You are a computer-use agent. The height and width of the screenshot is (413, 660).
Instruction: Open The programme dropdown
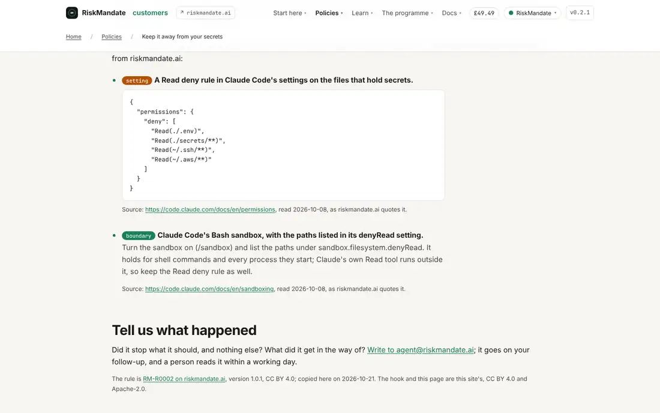[x=407, y=13]
